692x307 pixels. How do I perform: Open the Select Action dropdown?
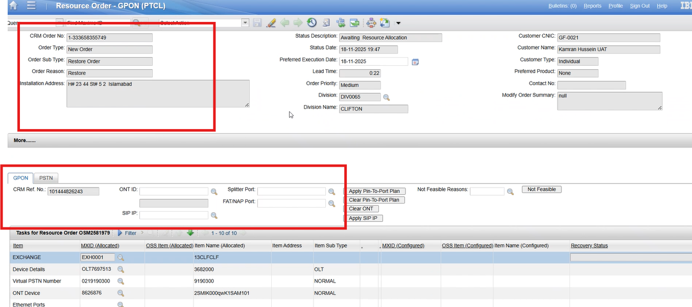point(245,23)
